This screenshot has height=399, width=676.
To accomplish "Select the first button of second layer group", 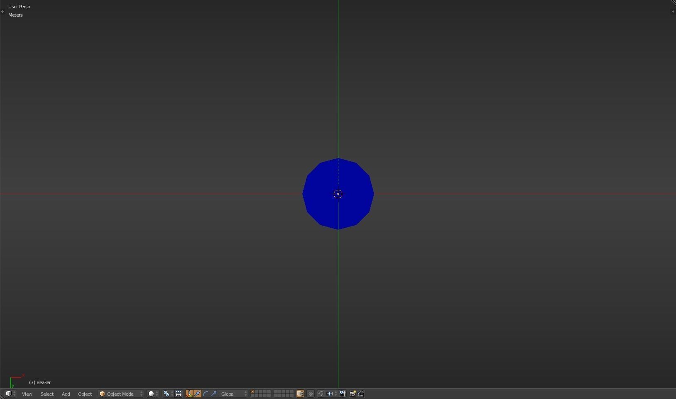I will pos(275,392).
